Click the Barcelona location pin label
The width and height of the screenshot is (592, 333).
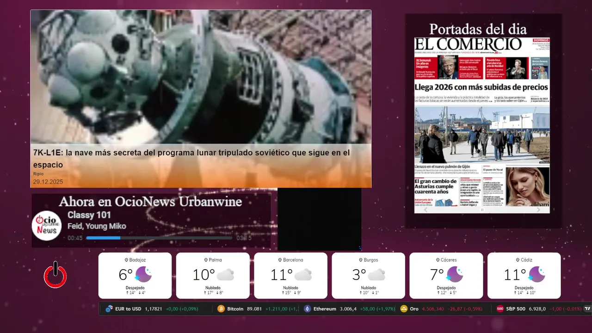(x=290, y=260)
